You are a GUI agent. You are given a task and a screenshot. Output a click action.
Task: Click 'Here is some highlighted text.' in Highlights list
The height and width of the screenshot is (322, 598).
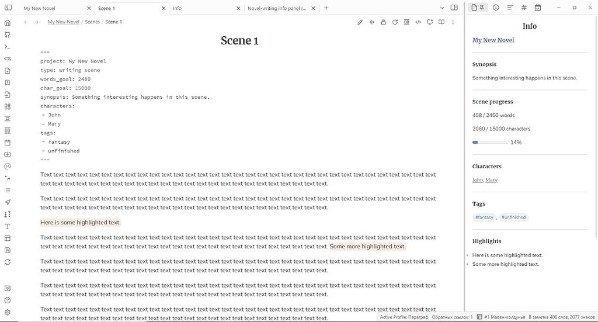[x=507, y=255]
